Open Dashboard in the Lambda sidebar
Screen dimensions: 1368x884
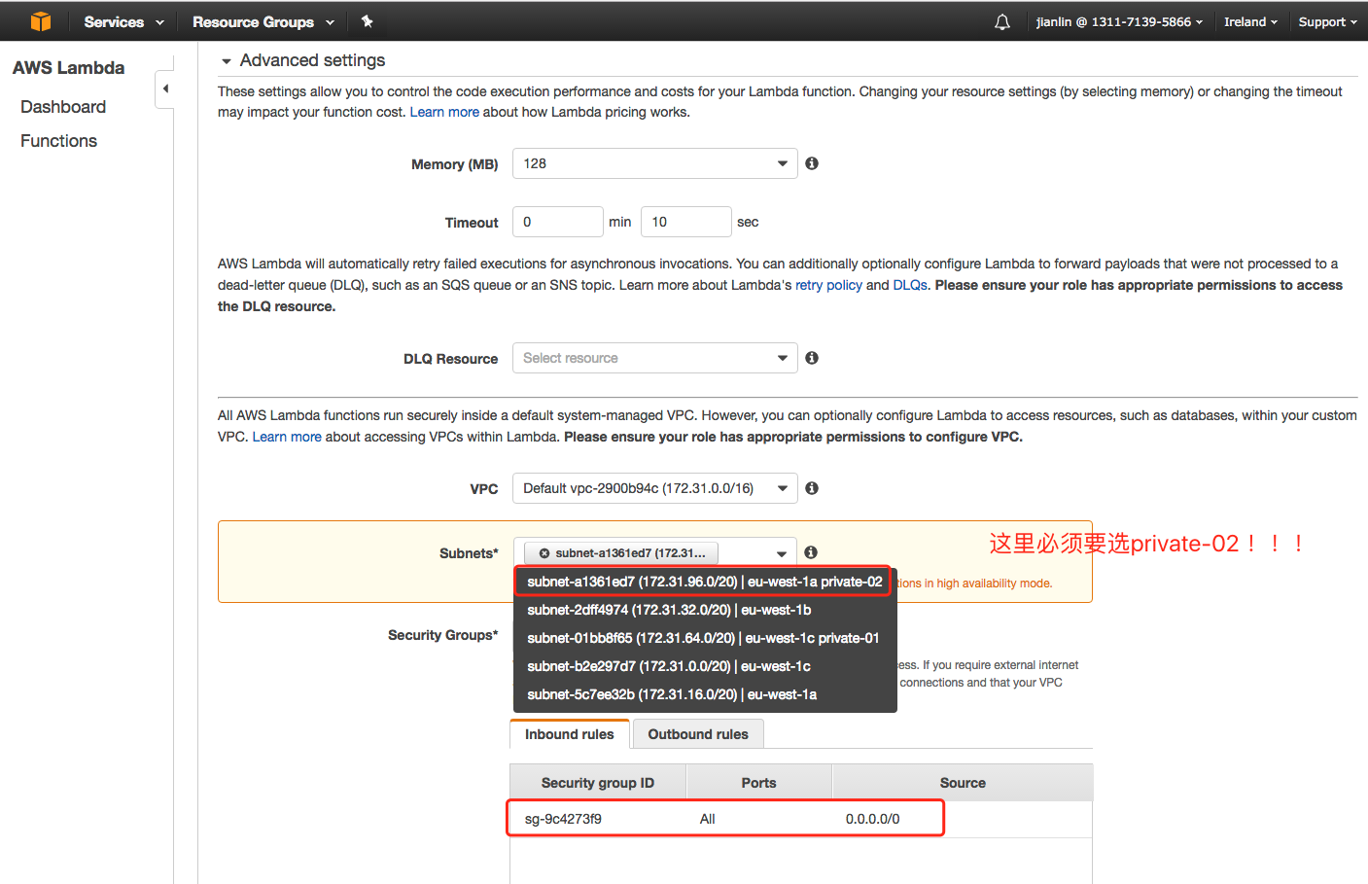pyautogui.click(x=63, y=107)
